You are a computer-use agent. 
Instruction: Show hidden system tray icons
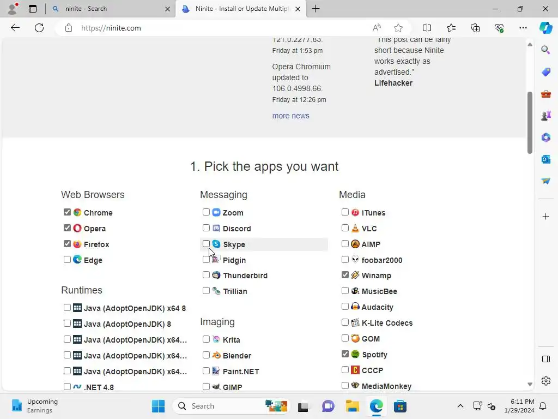click(460, 406)
